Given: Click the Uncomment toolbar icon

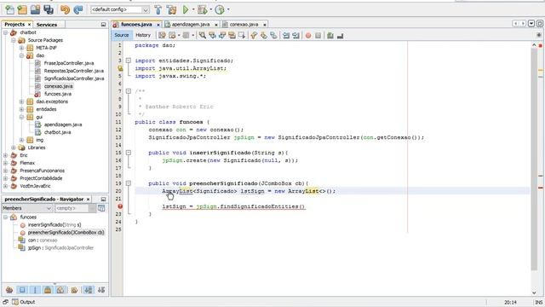Looking at the screenshot, I should point(340,36).
